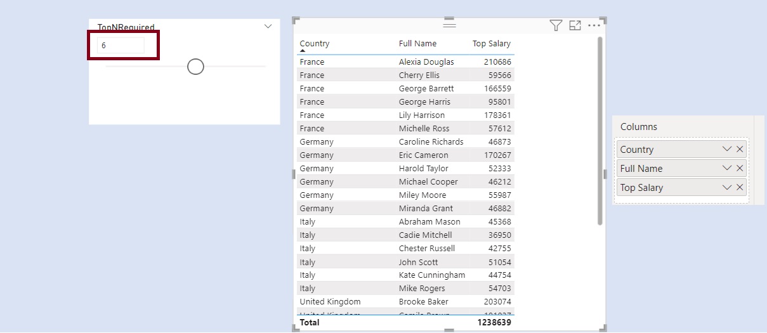Open the TopNRequired slicer chevron menu
The height and width of the screenshot is (333, 767).
point(268,27)
